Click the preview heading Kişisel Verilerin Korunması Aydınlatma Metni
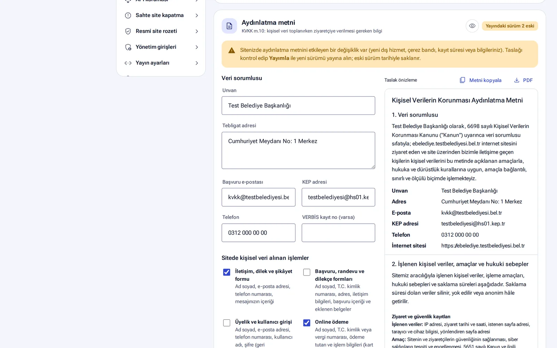557x348 pixels. pyautogui.click(x=457, y=100)
